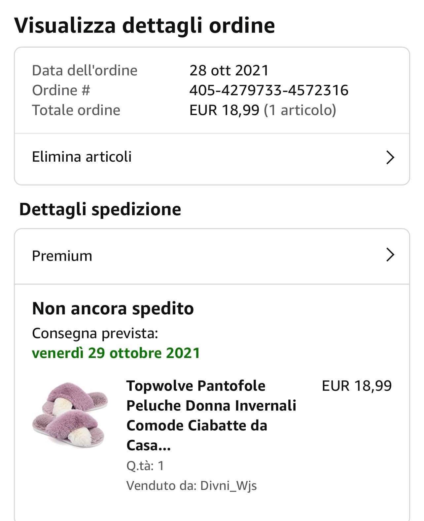The width and height of the screenshot is (424, 521).
Task: Click the Data dell'ordine label
Action: pyautogui.click(x=85, y=70)
